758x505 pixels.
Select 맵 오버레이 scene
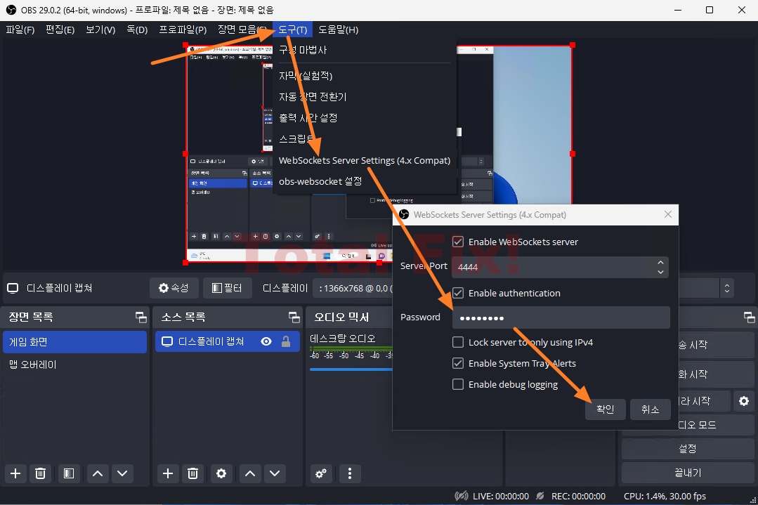pos(75,365)
